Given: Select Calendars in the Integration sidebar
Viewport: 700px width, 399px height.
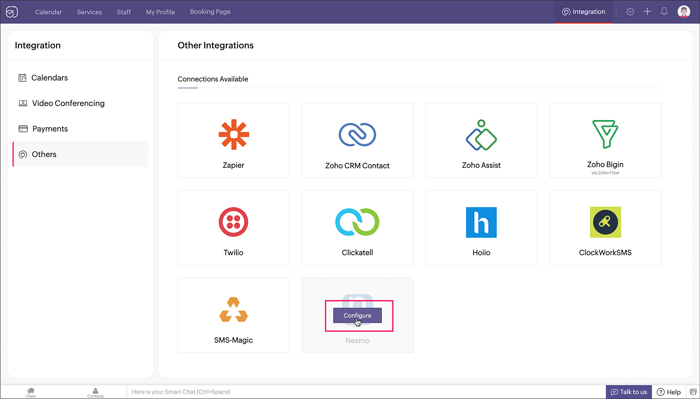Looking at the screenshot, I should (80, 78).
